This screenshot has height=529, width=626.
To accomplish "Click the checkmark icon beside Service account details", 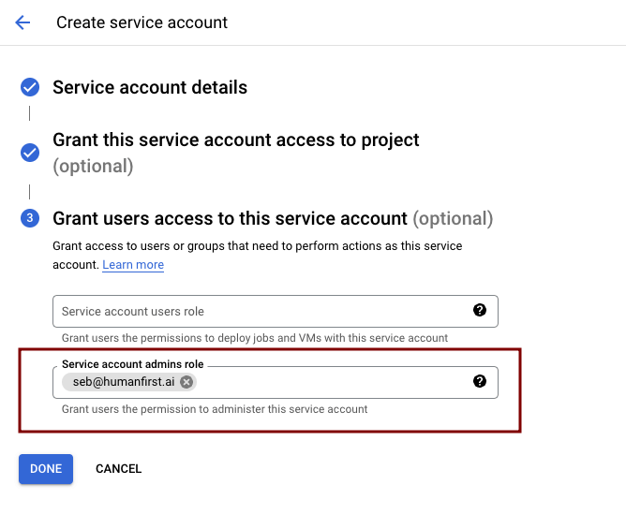I will click(30, 88).
